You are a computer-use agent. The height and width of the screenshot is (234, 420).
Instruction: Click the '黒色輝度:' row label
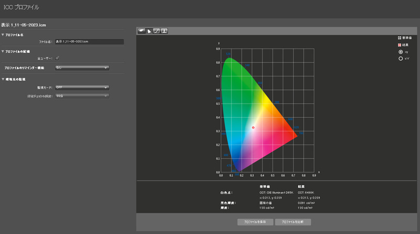point(228,203)
